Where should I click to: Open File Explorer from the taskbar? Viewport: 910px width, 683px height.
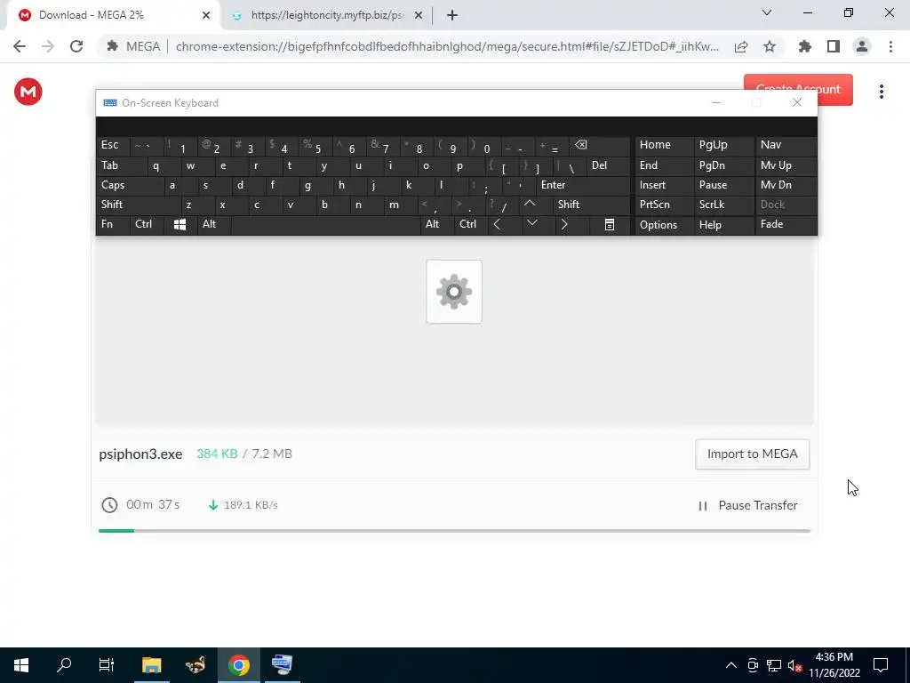pyautogui.click(x=151, y=665)
